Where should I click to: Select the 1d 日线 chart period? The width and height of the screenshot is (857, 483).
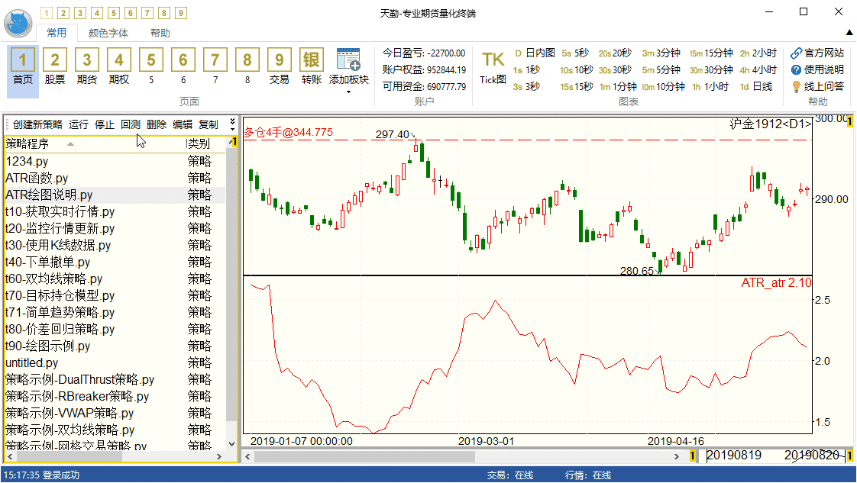756,86
